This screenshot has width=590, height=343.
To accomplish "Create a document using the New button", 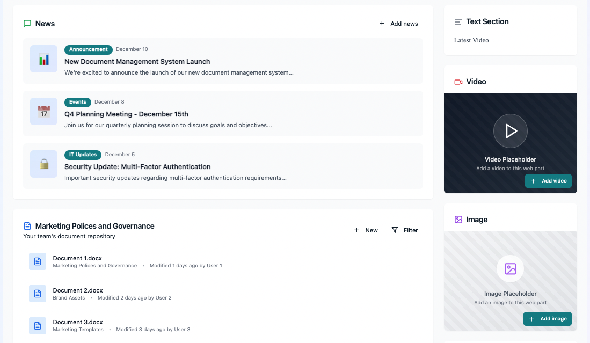I will tap(366, 230).
